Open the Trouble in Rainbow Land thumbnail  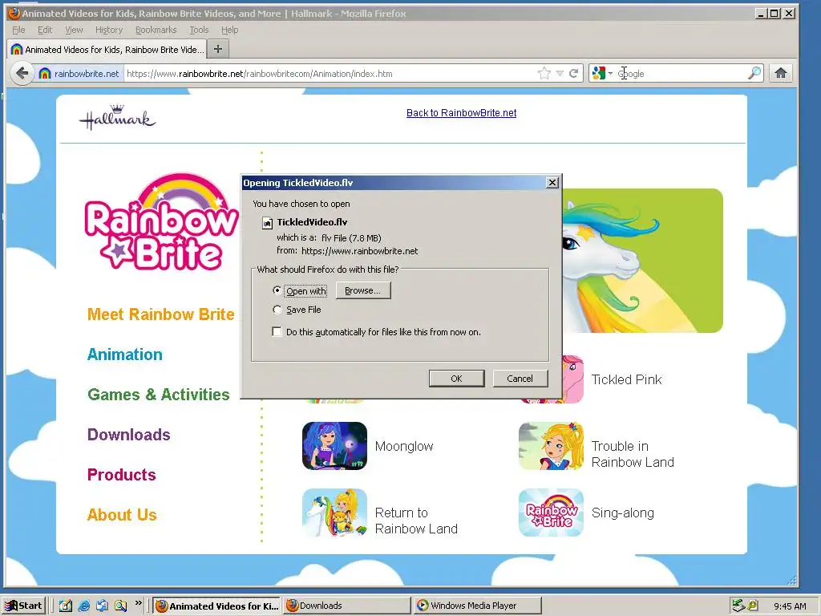click(551, 446)
